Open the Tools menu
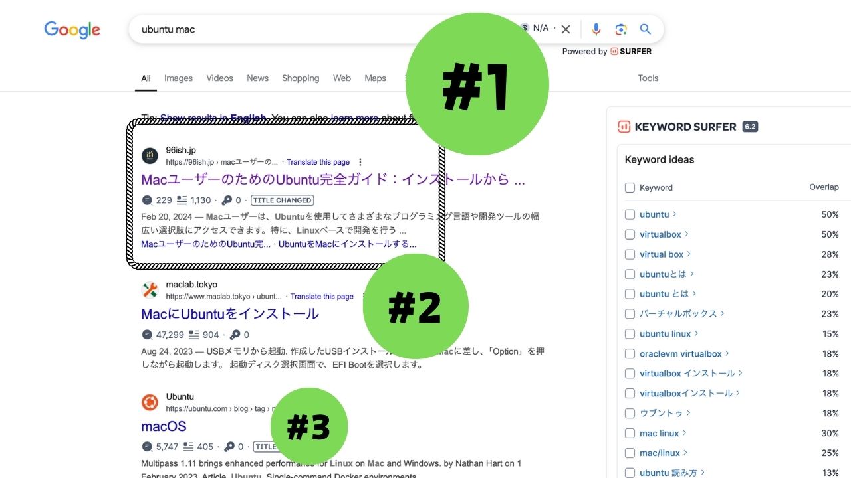The width and height of the screenshot is (851, 478). pos(648,78)
